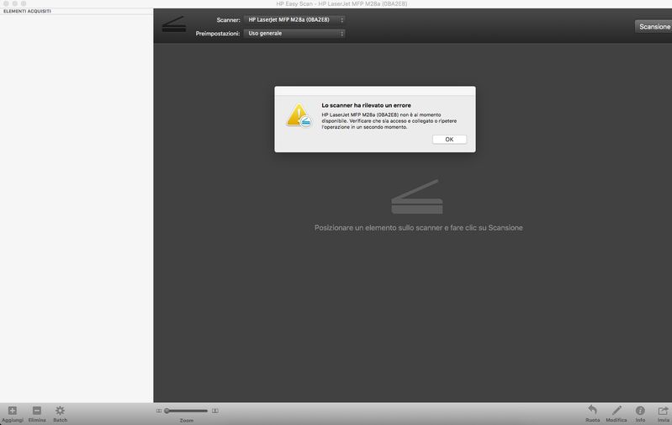Viewport: 672px width, 425px height.
Task: Click the Invia share icon
Action: (663, 411)
